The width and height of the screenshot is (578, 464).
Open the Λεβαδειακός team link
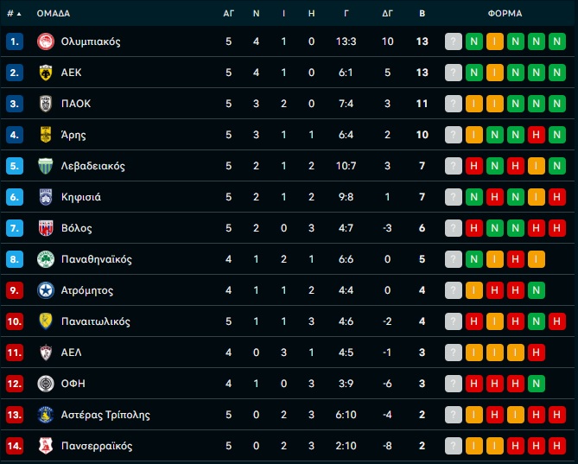pyautogui.click(x=93, y=166)
